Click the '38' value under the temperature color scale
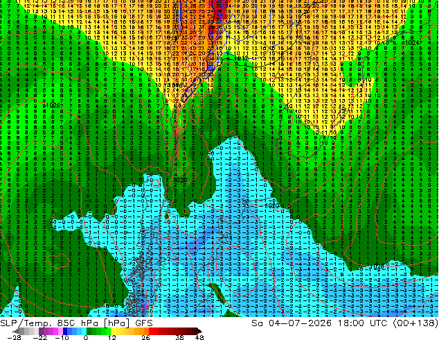This screenshot has width=439, height=340. tap(179, 337)
